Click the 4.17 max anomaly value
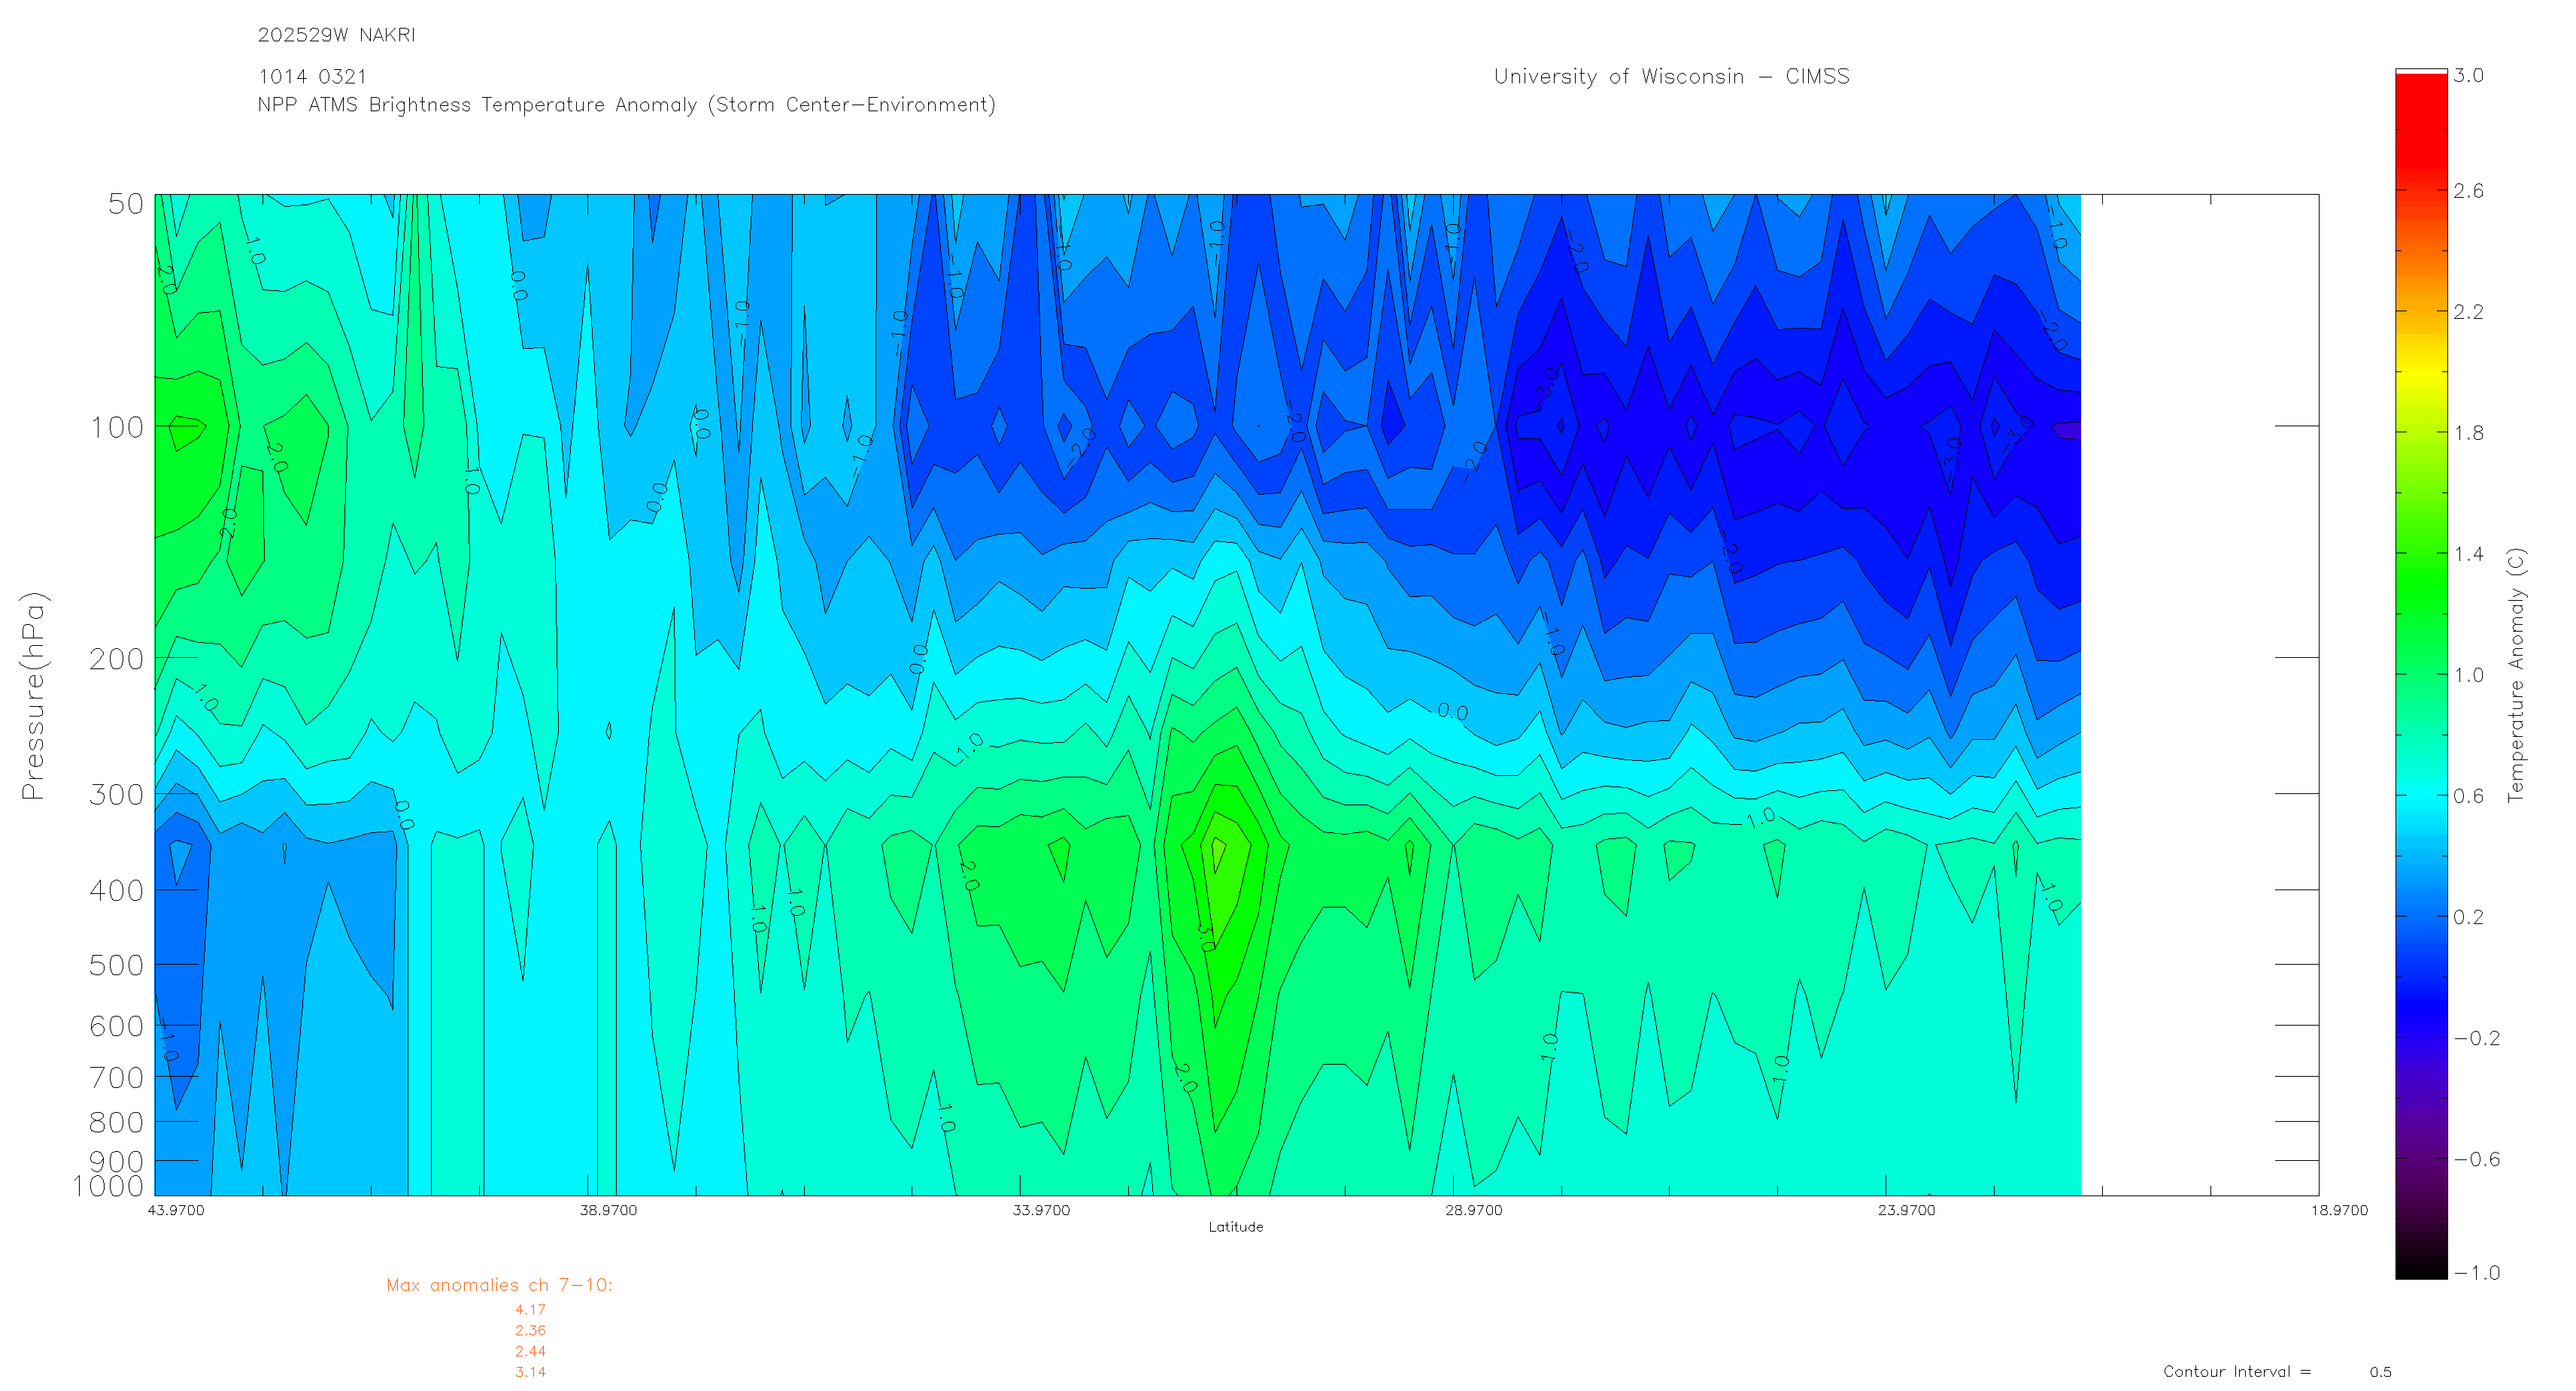Viewport: 2576px width, 1391px height. click(x=530, y=1310)
